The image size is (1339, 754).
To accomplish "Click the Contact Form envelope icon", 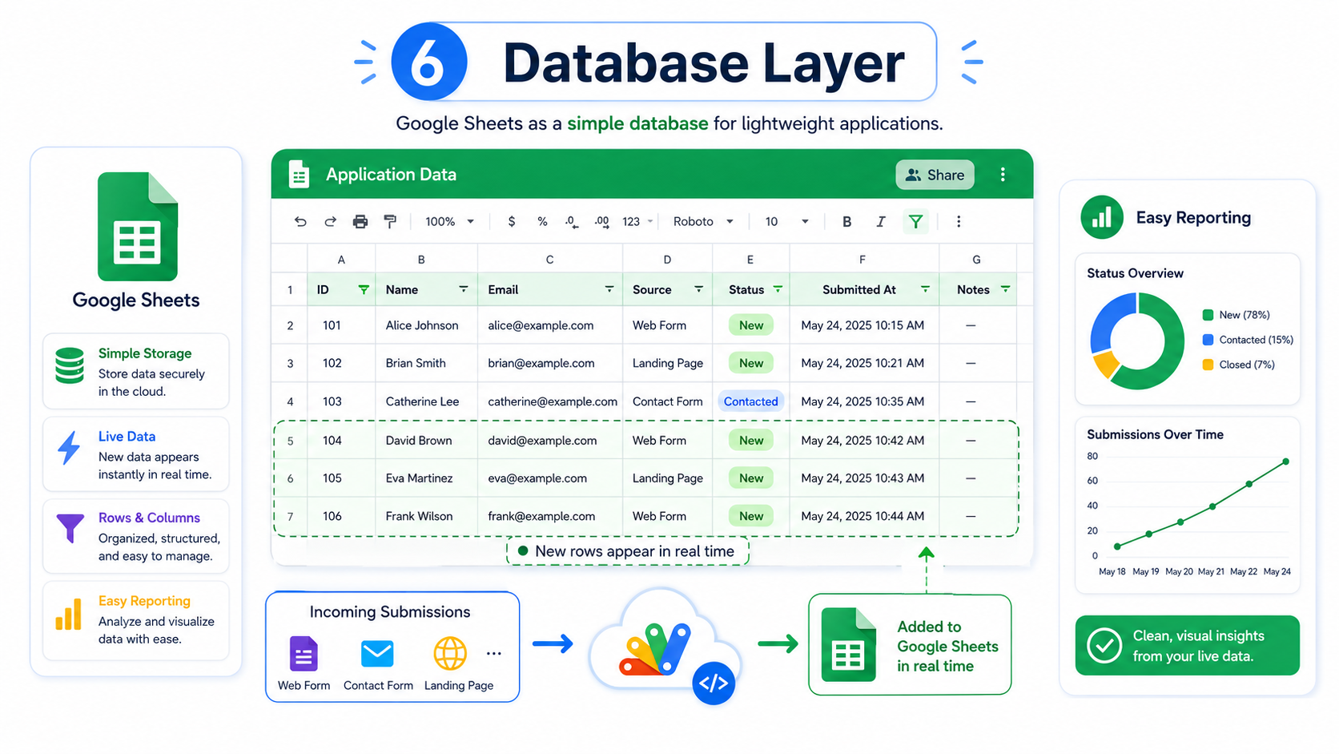I will 377,654.
